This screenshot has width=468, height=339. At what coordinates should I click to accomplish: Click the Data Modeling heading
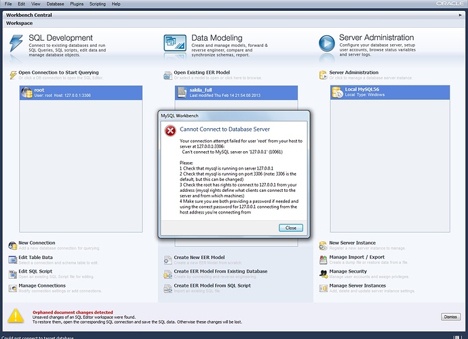217,38
